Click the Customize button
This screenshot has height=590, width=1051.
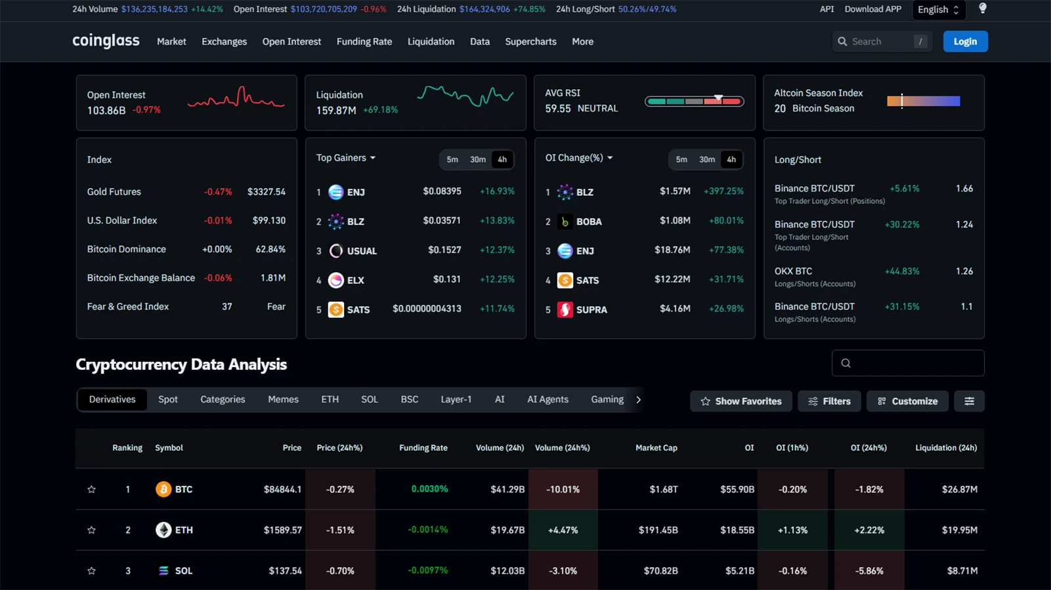point(907,401)
